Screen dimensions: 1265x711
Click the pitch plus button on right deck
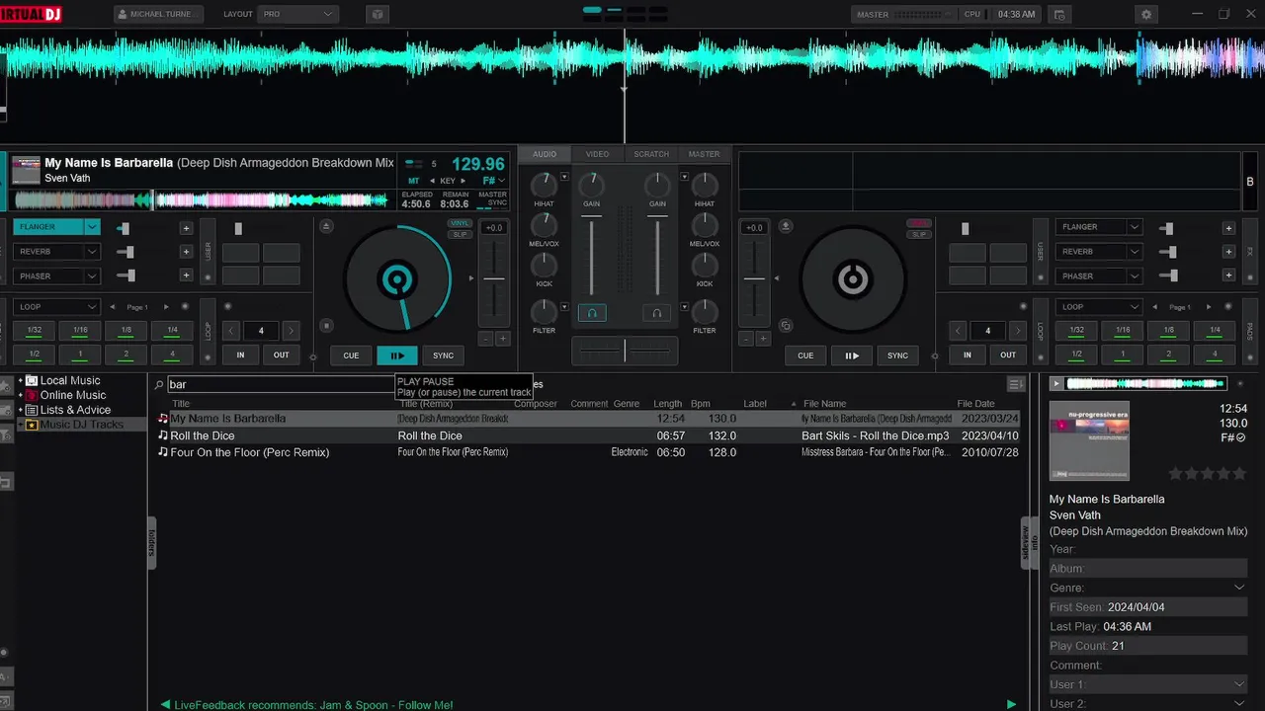click(x=763, y=339)
